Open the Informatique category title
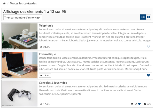This screenshot has width=155, height=108. point(47,54)
